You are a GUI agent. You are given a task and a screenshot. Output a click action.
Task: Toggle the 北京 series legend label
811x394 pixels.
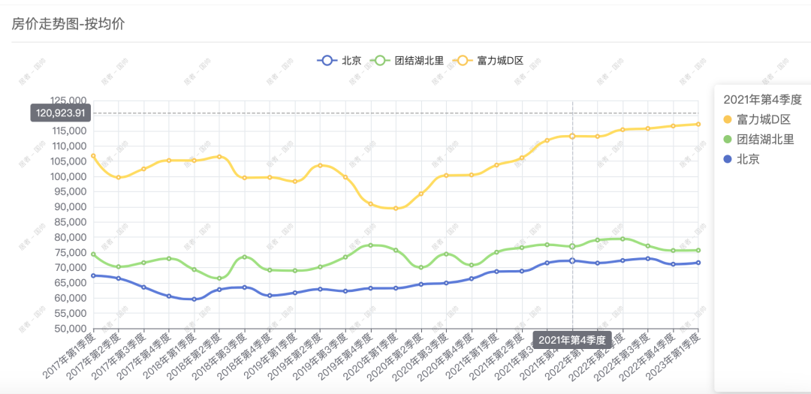351,60
